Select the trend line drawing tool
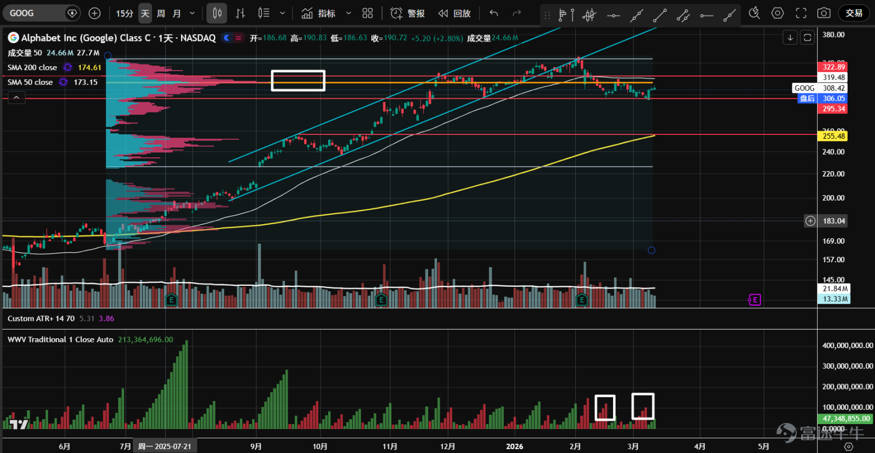 pyautogui.click(x=660, y=15)
